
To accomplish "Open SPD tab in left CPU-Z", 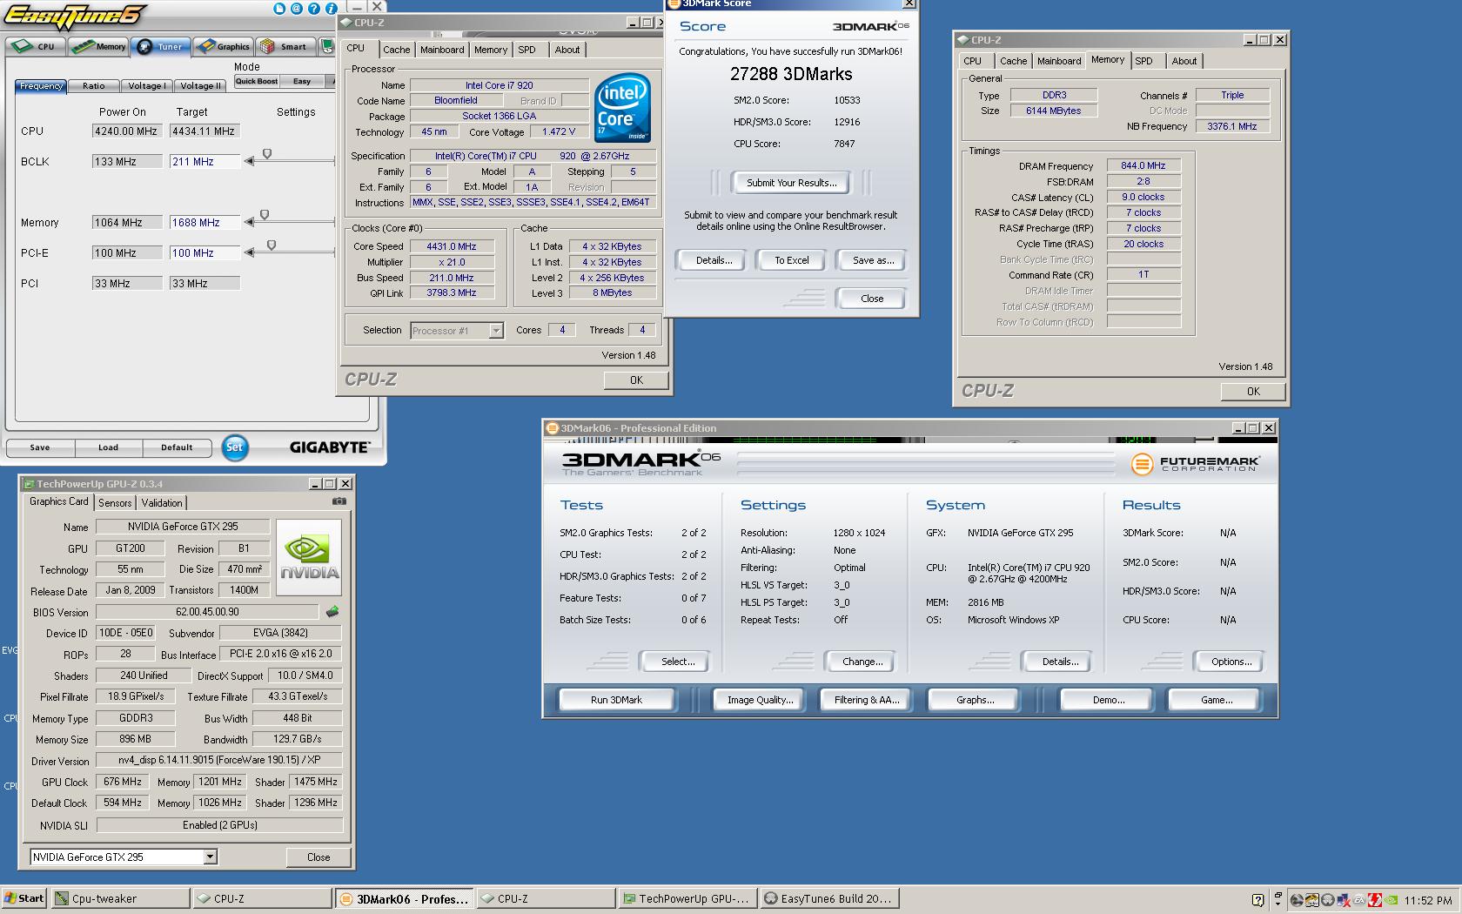I will pyautogui.click(x=527, y=50).
